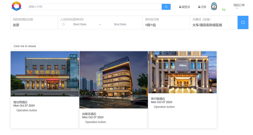Click the top search magnifier button
Screen dimensions: 253x135
[166, 7]
